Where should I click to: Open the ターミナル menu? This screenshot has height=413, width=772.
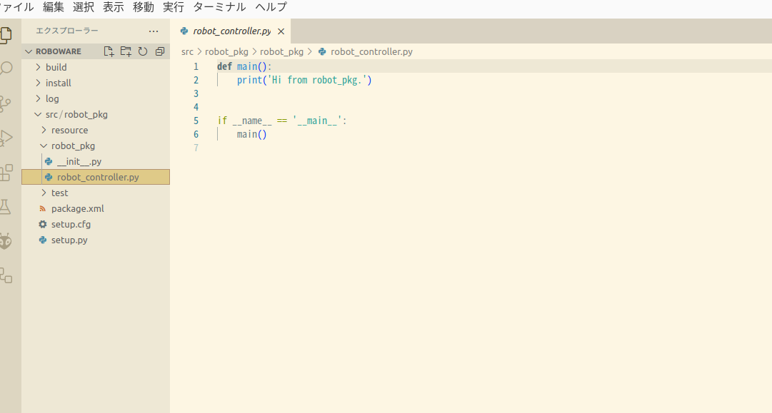click(x=219, y=7)
